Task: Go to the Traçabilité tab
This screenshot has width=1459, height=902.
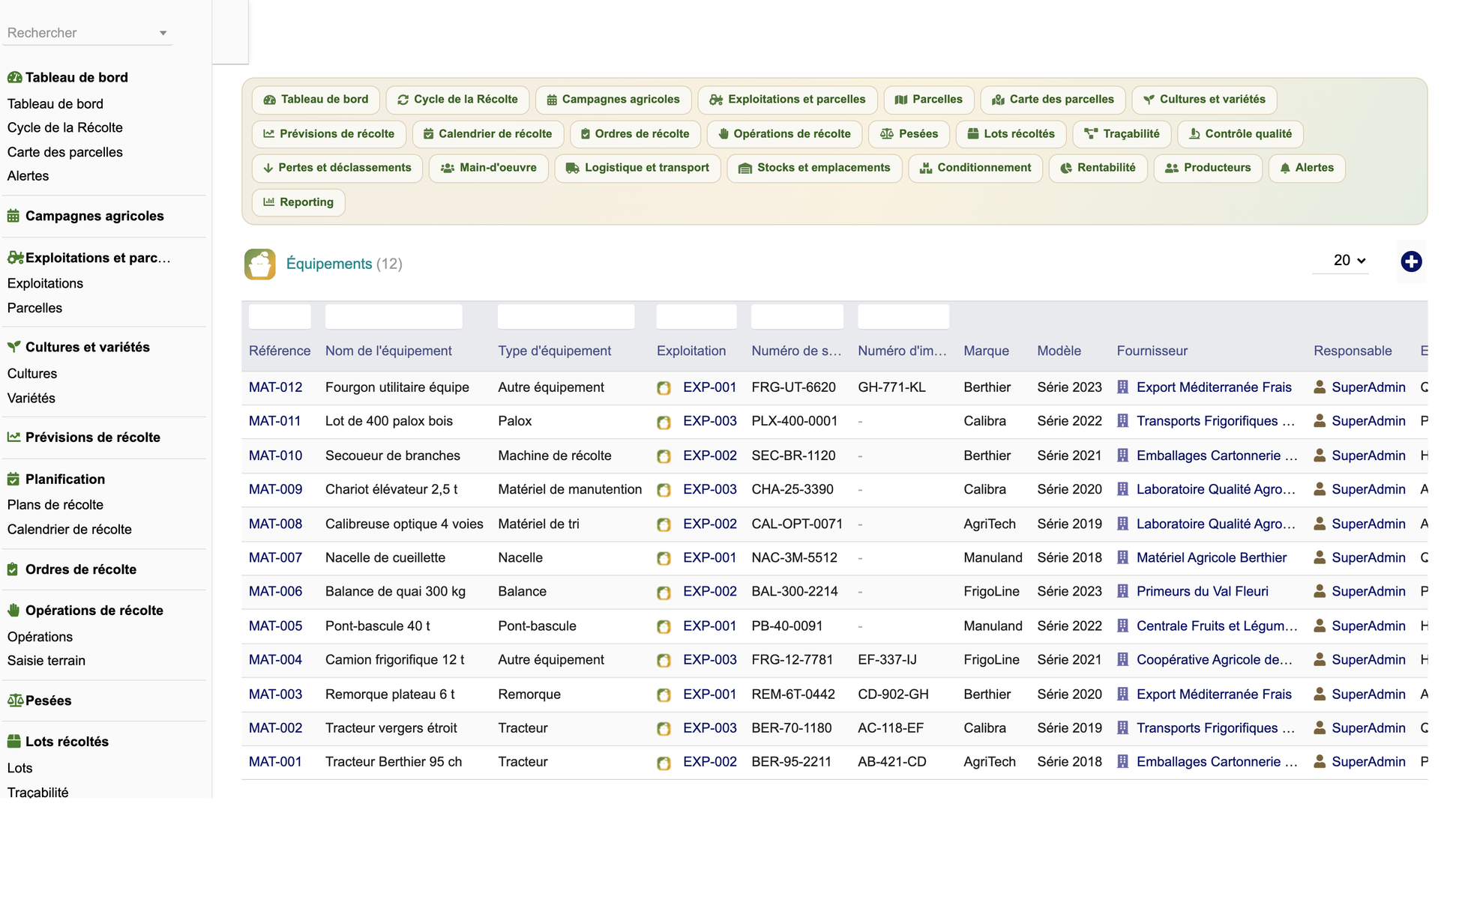Action: coord(1122,134)
